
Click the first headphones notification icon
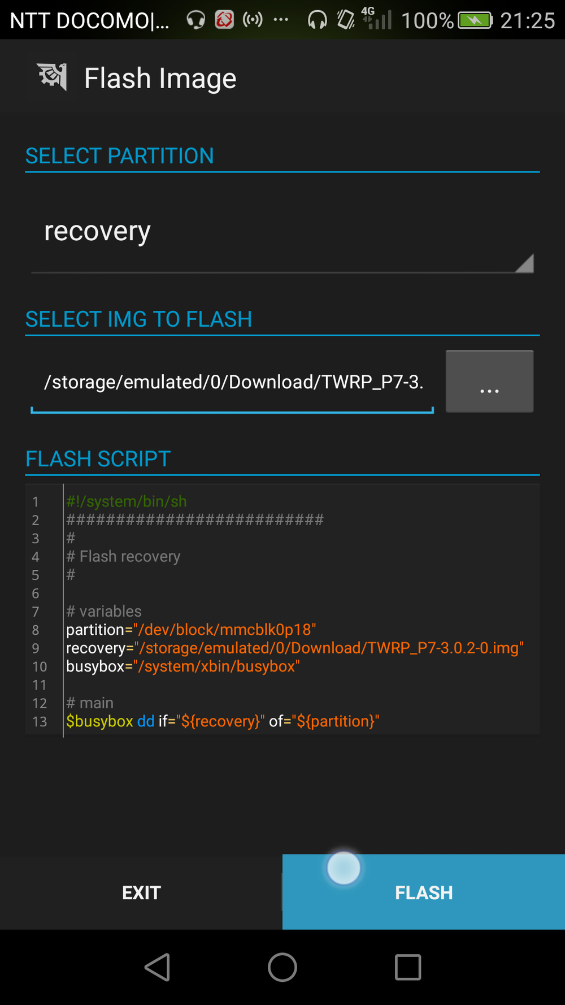196,20
